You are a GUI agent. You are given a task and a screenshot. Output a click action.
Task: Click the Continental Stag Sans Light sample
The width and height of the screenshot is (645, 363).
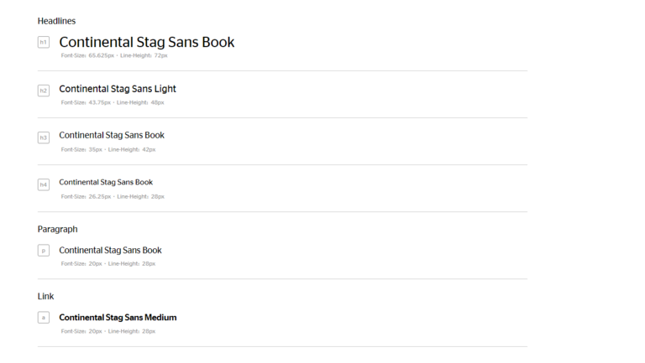click(118, 89)
